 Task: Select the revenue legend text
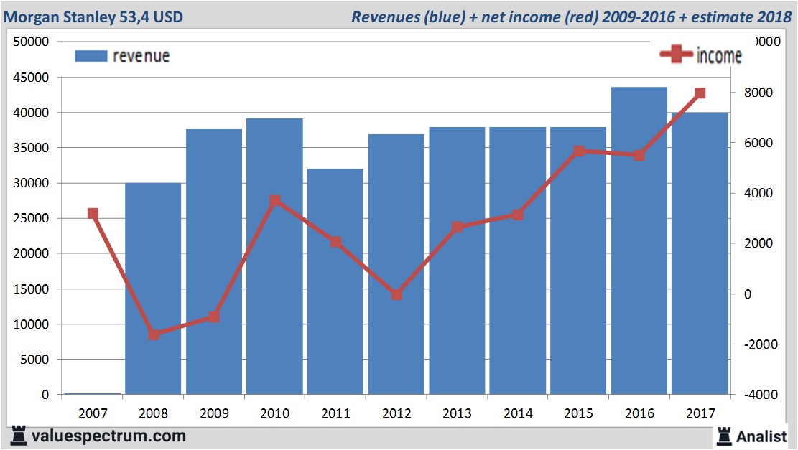tap(141, 56)
